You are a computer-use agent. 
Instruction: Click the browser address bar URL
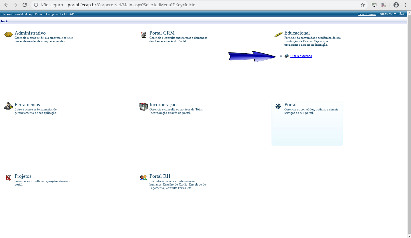pyautogui.click(x=131, y=5)
